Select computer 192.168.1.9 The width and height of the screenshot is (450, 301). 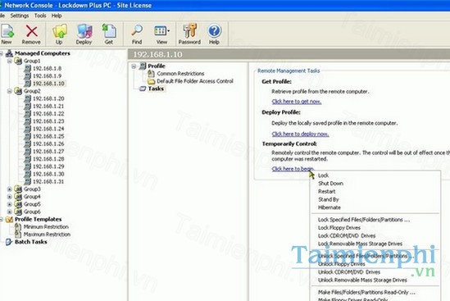47,75
